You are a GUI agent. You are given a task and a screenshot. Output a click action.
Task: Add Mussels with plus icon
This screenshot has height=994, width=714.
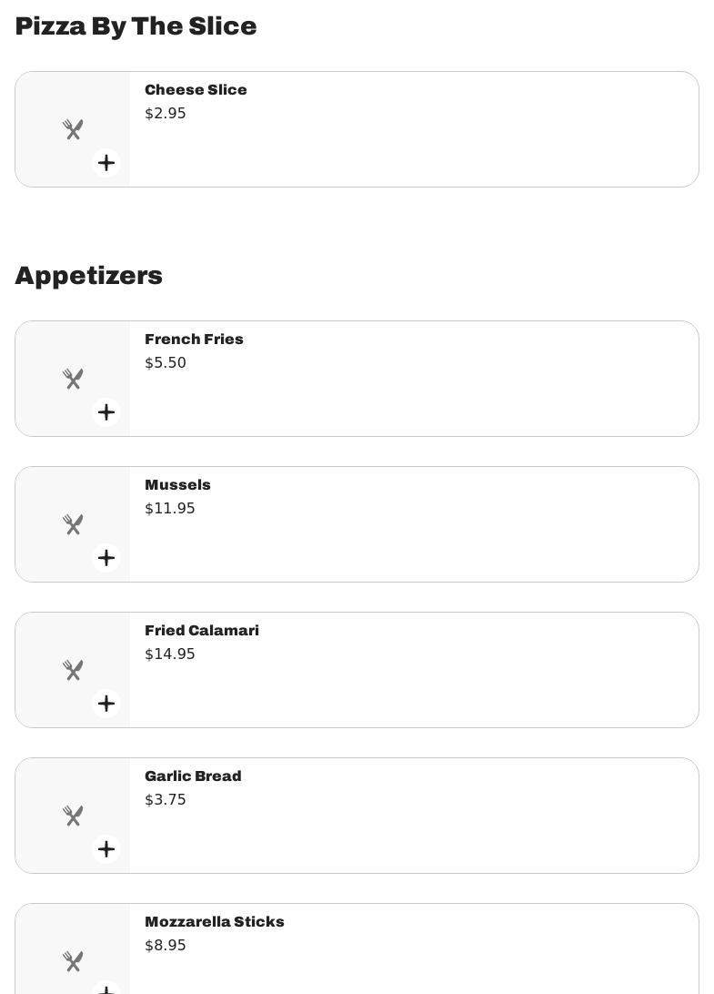pos(106,558)
